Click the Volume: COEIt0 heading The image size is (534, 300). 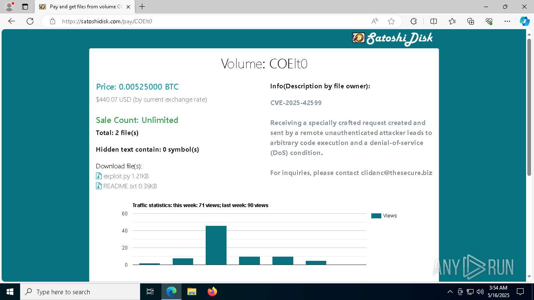pyautogui.click(x=264, y=64)
